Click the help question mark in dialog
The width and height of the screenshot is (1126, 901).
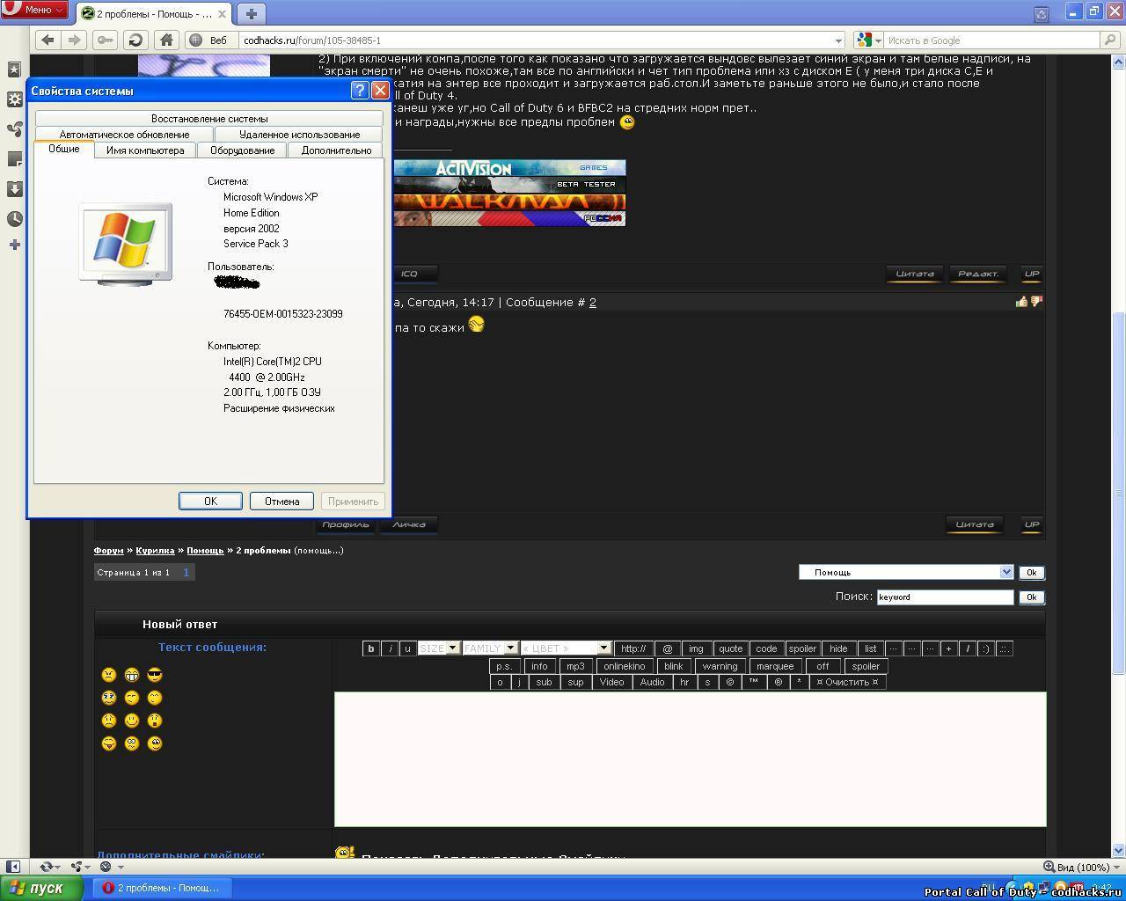click(359, 91)
